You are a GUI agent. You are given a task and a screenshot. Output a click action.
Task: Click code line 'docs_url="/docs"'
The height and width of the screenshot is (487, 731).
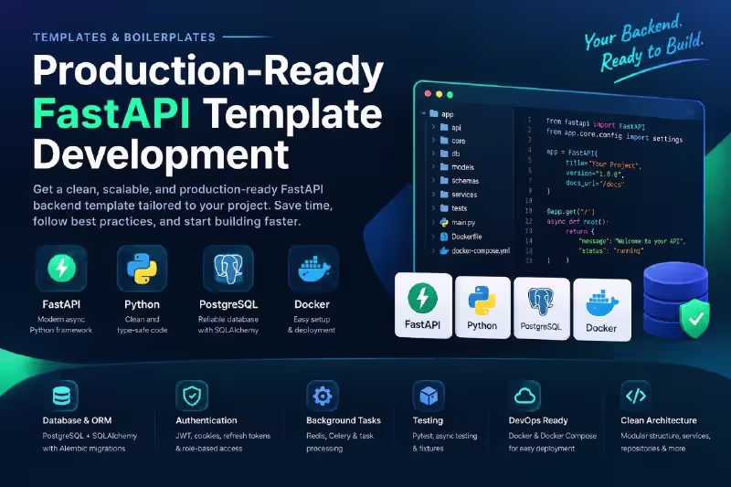point(595,184)
